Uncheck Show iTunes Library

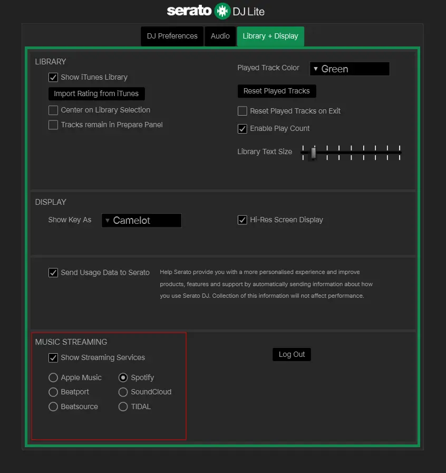53,77
